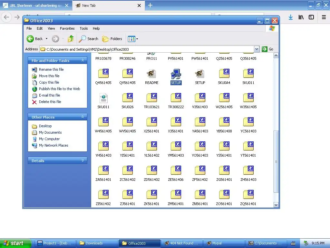Screen dimensions: 330x248
Task: Select the W4561405 cabinet file
Action: (x=103, y=122)
